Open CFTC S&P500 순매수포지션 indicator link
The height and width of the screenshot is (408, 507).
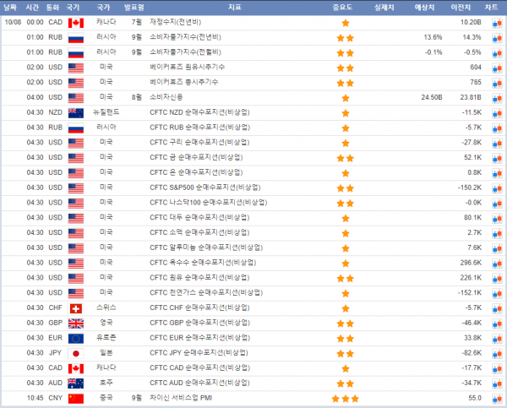201,188
